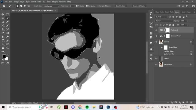Select the Crop tool

3,22
